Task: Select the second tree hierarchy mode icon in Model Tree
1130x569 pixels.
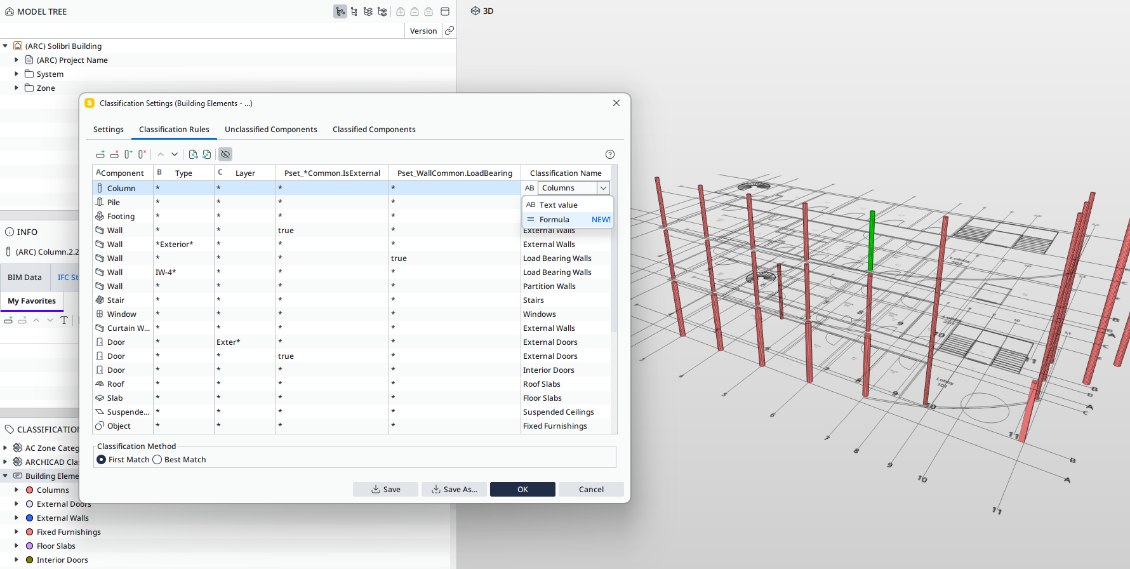Action: (354, 11)
